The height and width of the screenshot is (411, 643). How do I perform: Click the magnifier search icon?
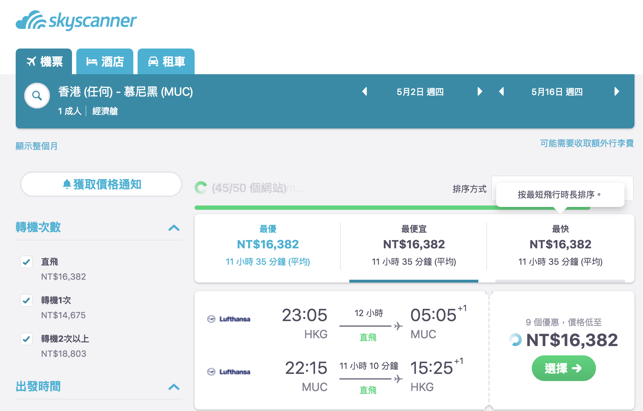(37, 96)
